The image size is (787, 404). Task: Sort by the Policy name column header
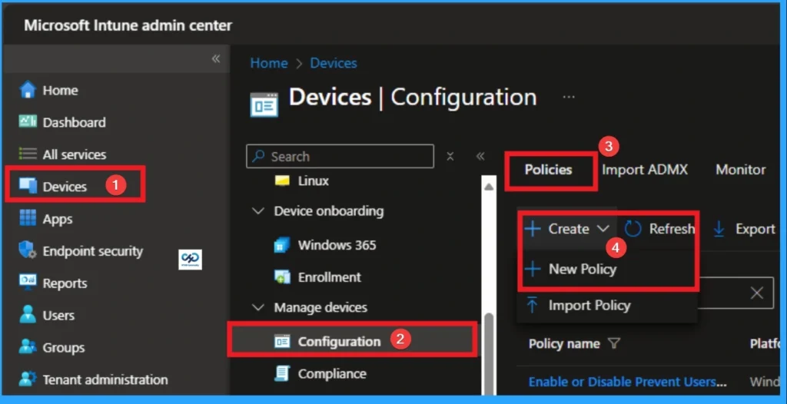[x=564, y=344]
